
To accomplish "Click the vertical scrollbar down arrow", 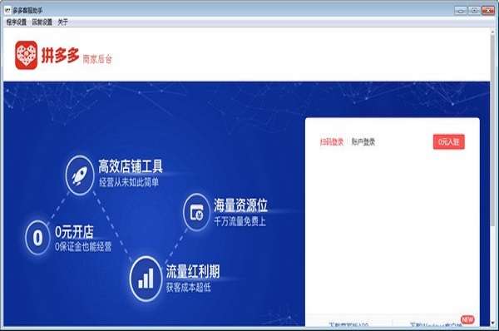I will 493,323.
